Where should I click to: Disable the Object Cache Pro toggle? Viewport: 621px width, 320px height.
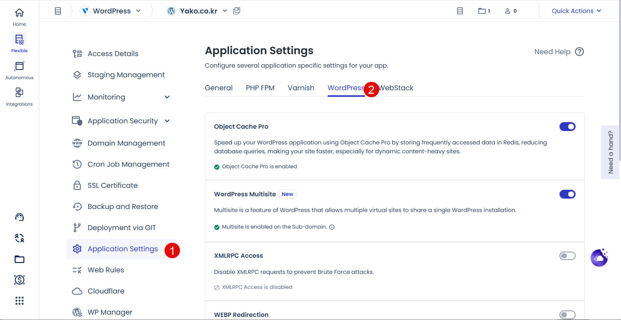coord(568,127)
